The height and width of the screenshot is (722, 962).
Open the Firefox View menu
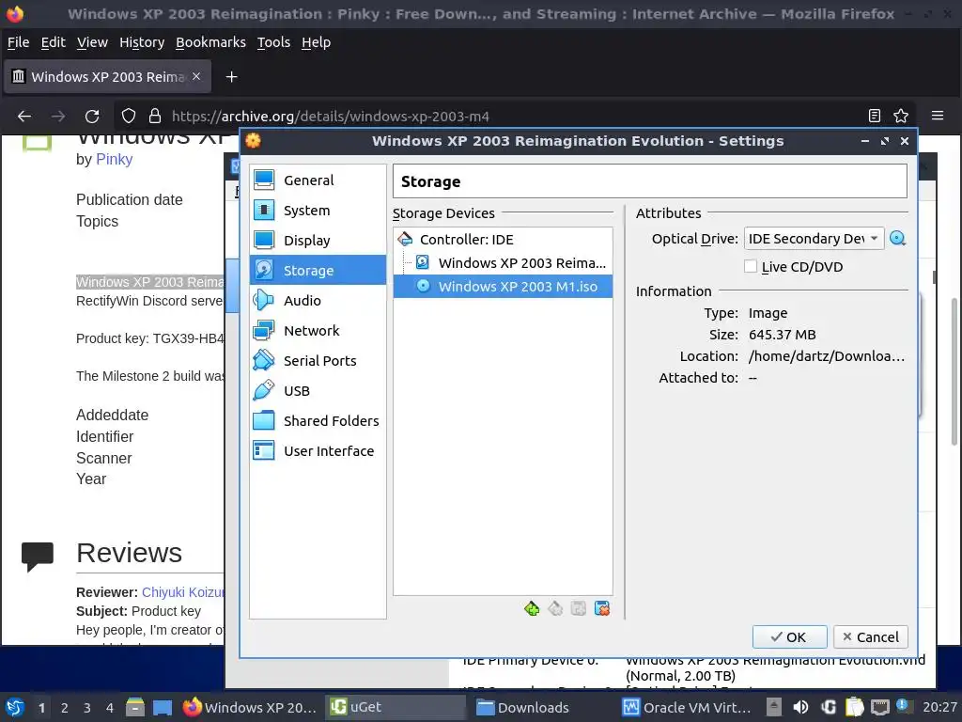coord(92,42)
